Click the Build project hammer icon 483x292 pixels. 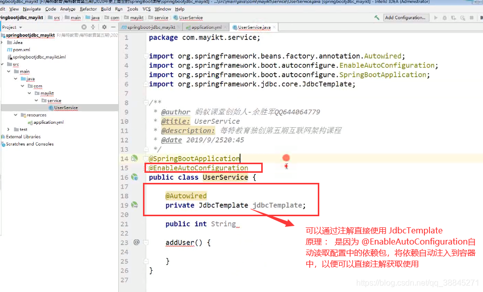(x=377, y=18)
